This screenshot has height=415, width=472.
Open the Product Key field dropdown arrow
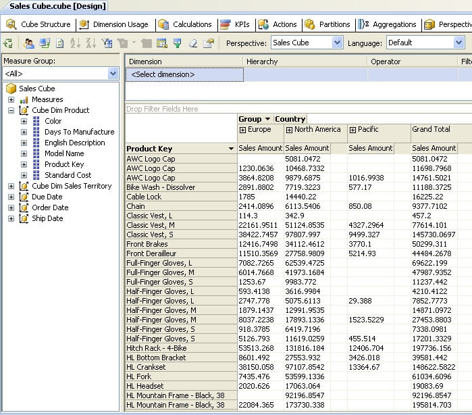click(231, 149)
